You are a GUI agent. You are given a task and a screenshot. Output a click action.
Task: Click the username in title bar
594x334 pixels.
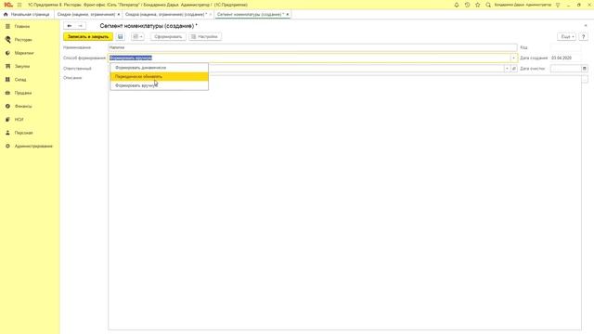point(523,5)
